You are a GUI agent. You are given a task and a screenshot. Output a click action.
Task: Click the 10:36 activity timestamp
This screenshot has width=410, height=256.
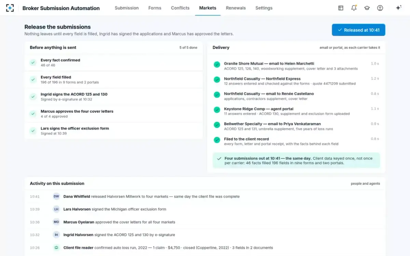point(35,222)
